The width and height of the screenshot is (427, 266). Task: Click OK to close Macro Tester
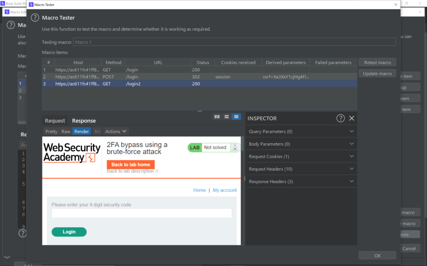(377, 255)
